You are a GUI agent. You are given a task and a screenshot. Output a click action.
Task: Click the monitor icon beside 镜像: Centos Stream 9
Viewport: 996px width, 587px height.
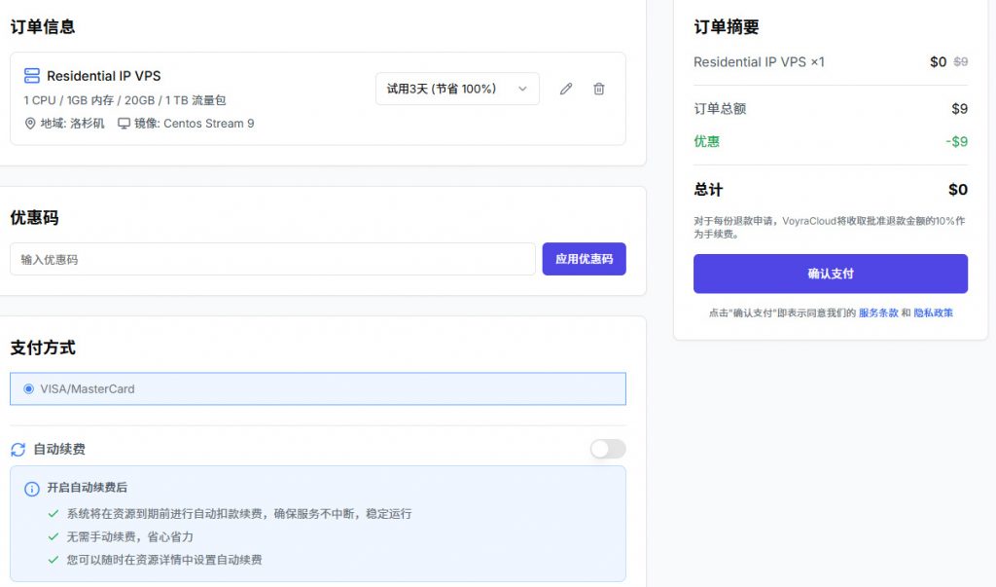(124, 124)
